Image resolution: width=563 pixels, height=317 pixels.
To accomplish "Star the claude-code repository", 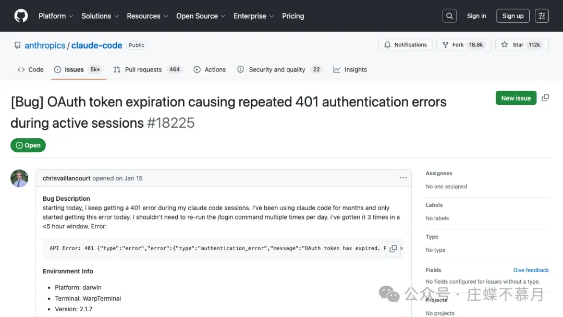I will point(519,45).
